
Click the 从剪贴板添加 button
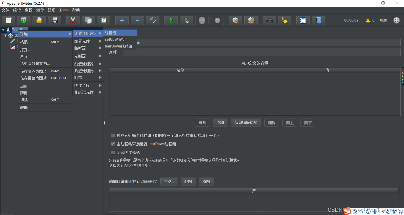pyautogui.click(x=246, y=123)
